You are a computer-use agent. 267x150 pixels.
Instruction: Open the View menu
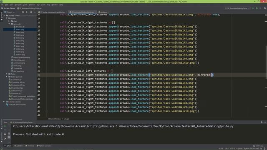pyautogui.click(x=11, y=5)
